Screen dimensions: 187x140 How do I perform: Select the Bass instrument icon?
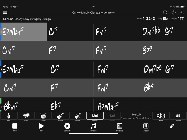point(9,116)
